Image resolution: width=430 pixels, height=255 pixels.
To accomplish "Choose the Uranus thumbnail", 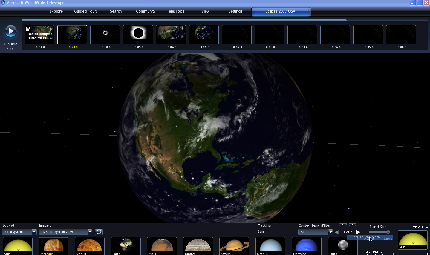I will (x=270, y=246).
